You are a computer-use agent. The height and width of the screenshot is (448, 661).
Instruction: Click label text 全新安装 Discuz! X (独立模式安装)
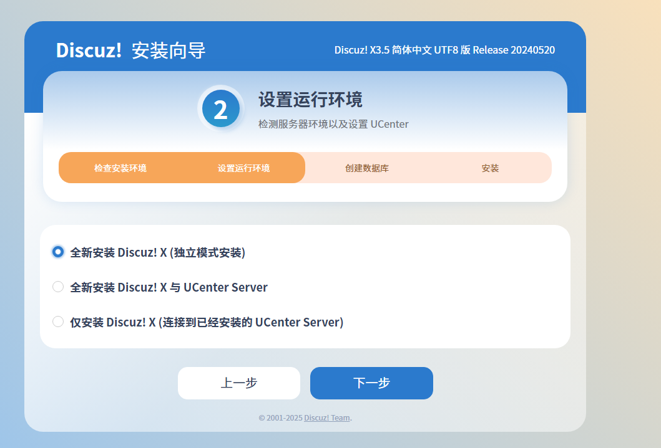tap(158, 252)
